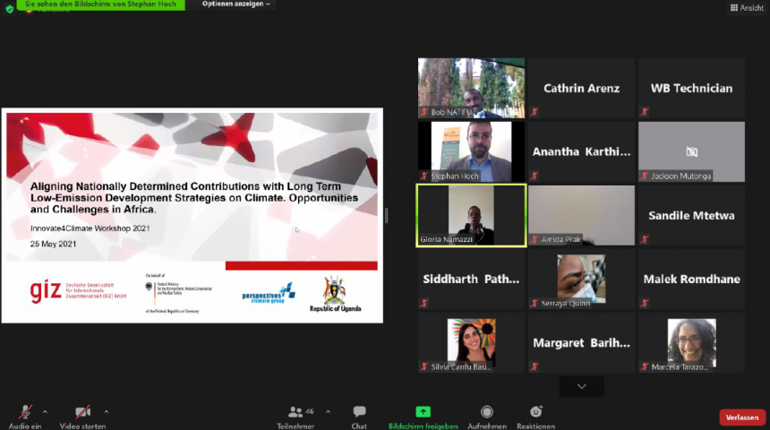
Task: Open the Reaktionen emoji menu
Action: click(x=535, y=416)
